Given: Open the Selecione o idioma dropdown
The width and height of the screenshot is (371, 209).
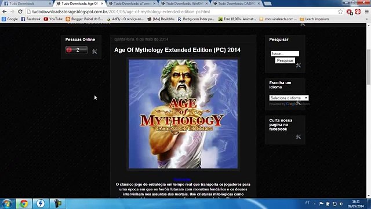Looking at the screenshot, I should [289, 98].
